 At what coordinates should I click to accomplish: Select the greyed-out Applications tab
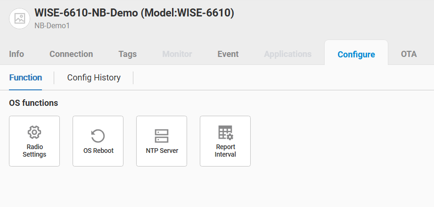(287, 54)
